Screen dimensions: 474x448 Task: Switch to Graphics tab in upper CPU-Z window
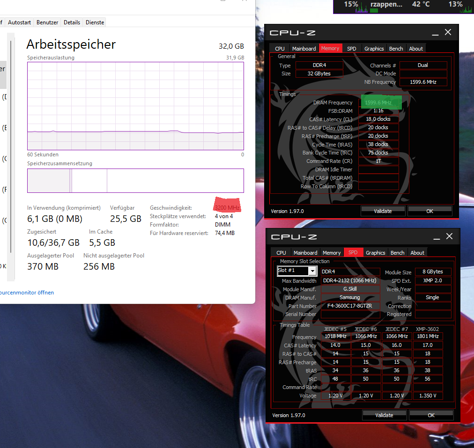coord(374,49)
